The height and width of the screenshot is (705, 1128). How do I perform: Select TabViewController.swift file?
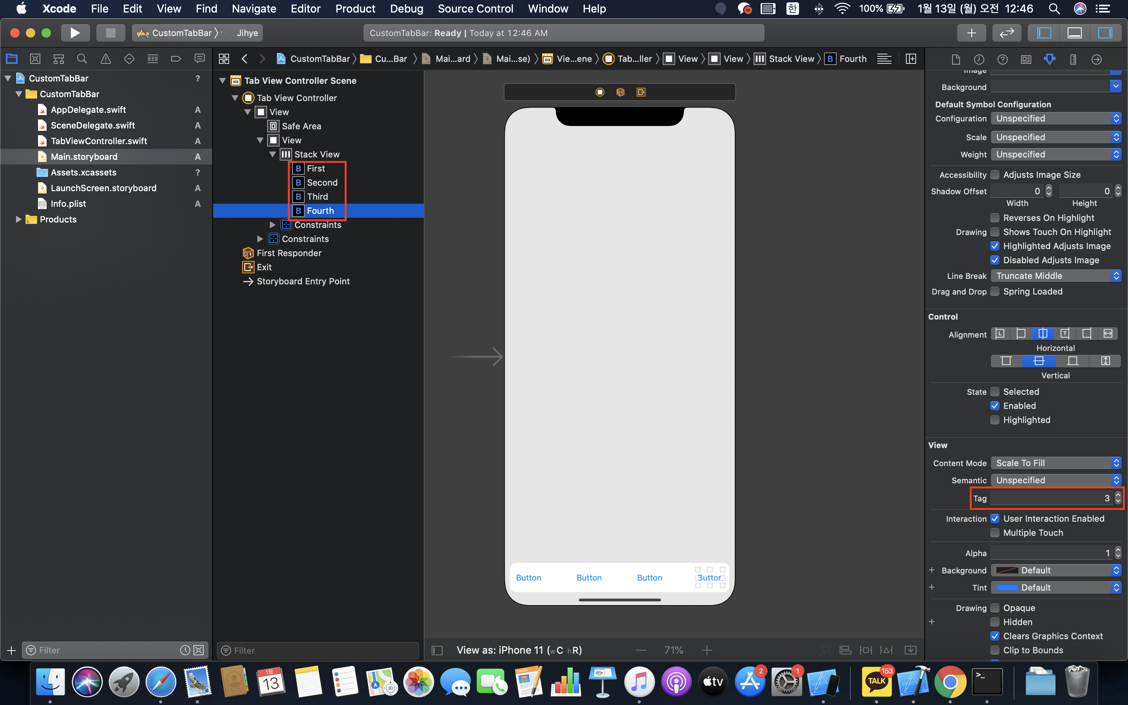[x=99, y=141]
